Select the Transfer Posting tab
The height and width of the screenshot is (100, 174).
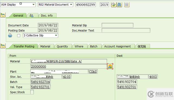pos(24,46)
